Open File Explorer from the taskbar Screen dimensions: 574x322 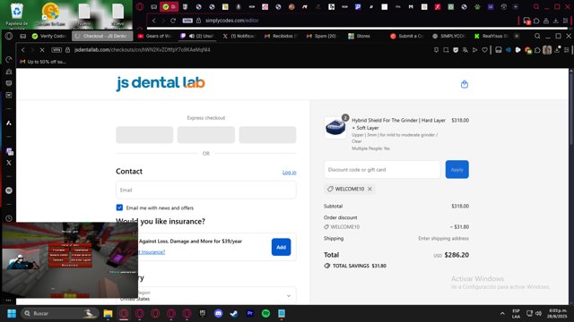108,313
